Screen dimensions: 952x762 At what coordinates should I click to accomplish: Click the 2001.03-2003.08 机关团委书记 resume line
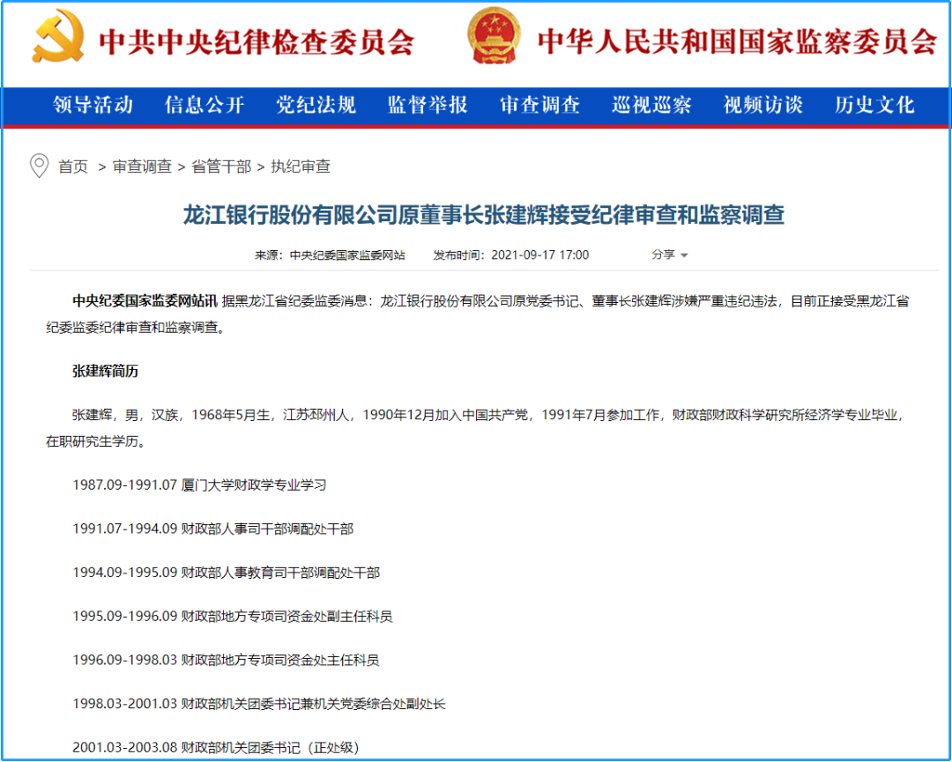216,747
